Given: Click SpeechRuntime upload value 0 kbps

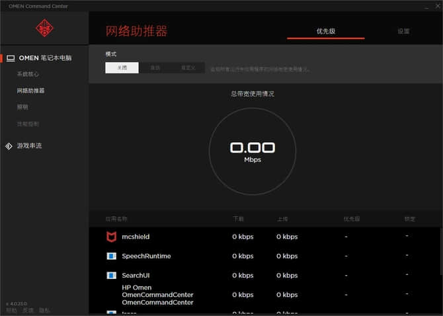Looking at the screenshot, I should click(287, 256).
